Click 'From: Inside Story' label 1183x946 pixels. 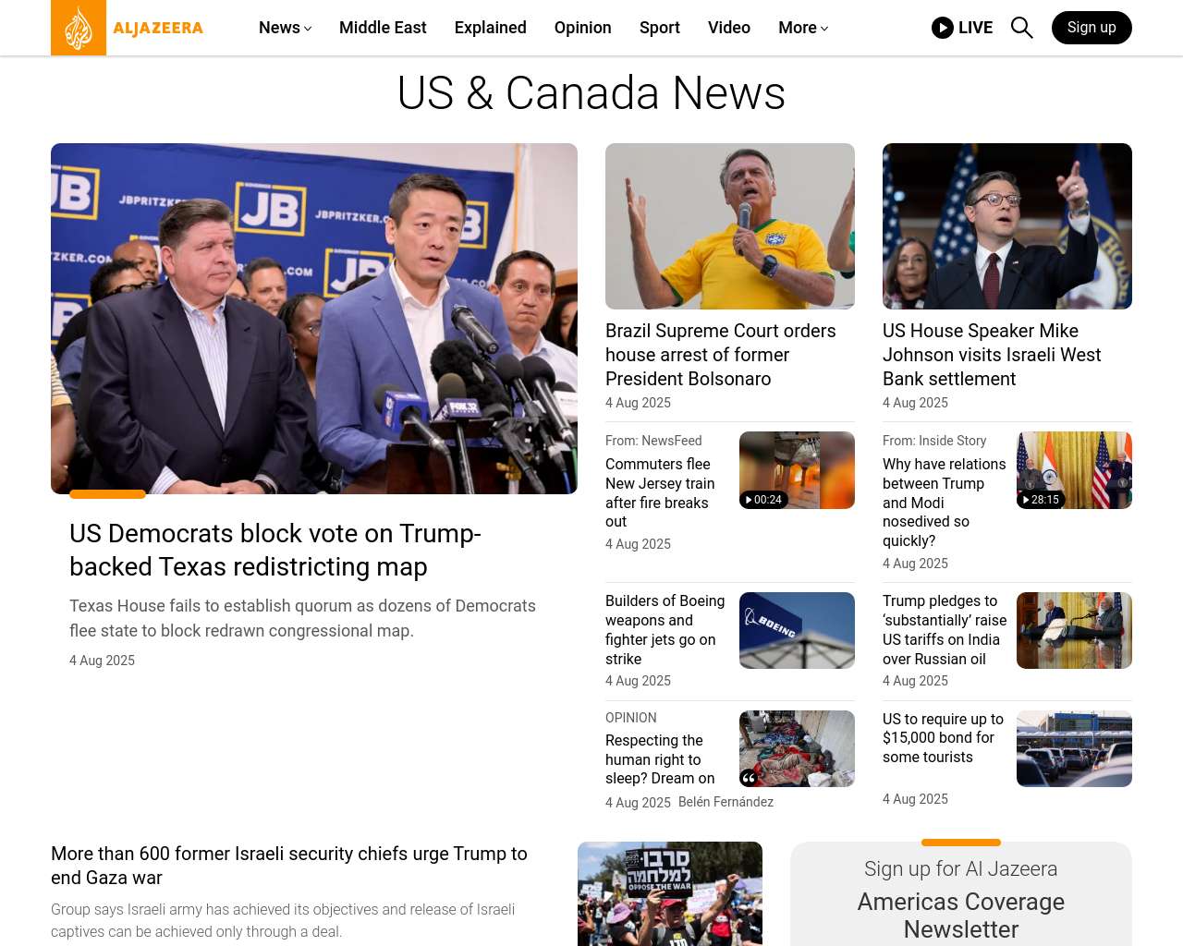[934, 441]
